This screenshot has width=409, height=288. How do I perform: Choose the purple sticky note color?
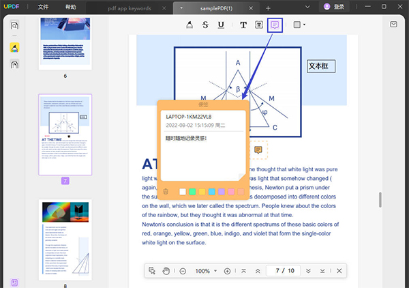(x=222, y=192)
